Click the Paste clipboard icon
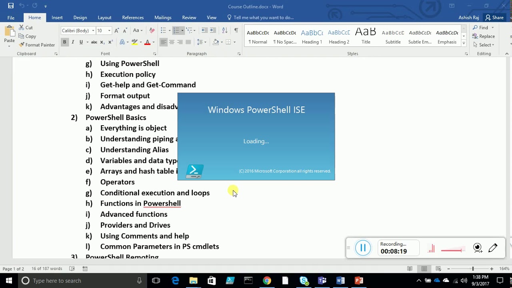The width and height of the screenshot is (512, 288). (9, 31)
